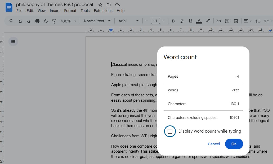This screenshot has height=164, width=273.
Task: Open the Extensions menu
Action: point(103,11)
